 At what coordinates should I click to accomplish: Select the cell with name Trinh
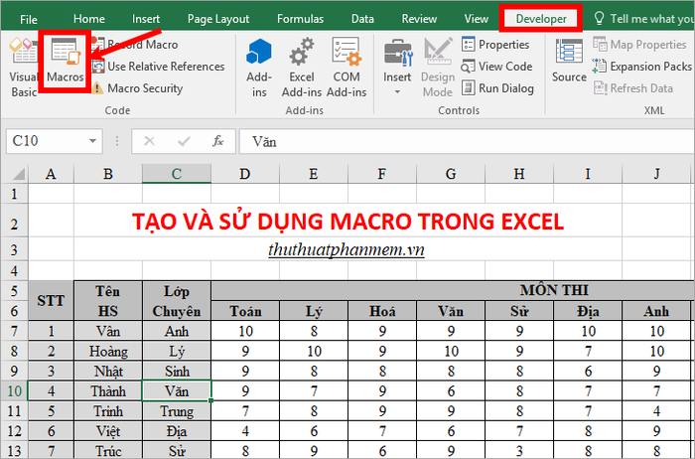(108, 411)
